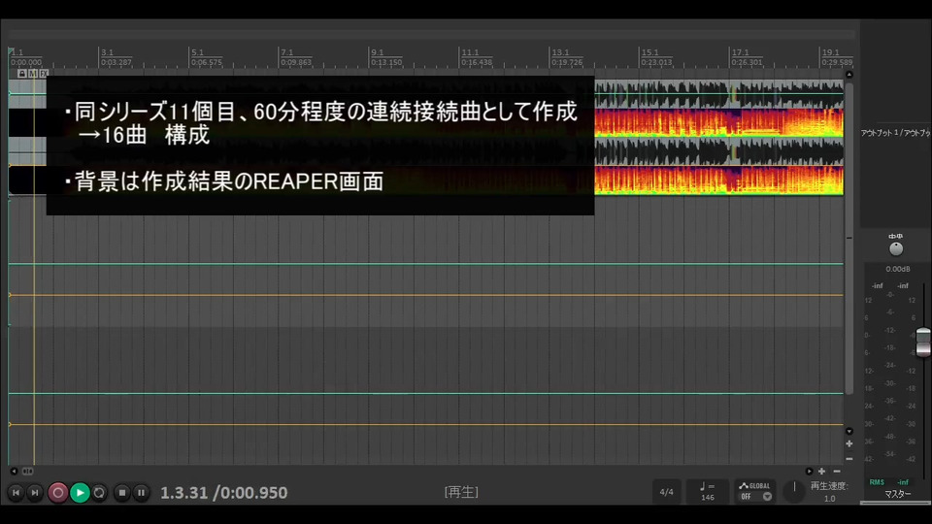Click ruler marker at bar 7.1

pyautogui.click(x=287, y=52)
